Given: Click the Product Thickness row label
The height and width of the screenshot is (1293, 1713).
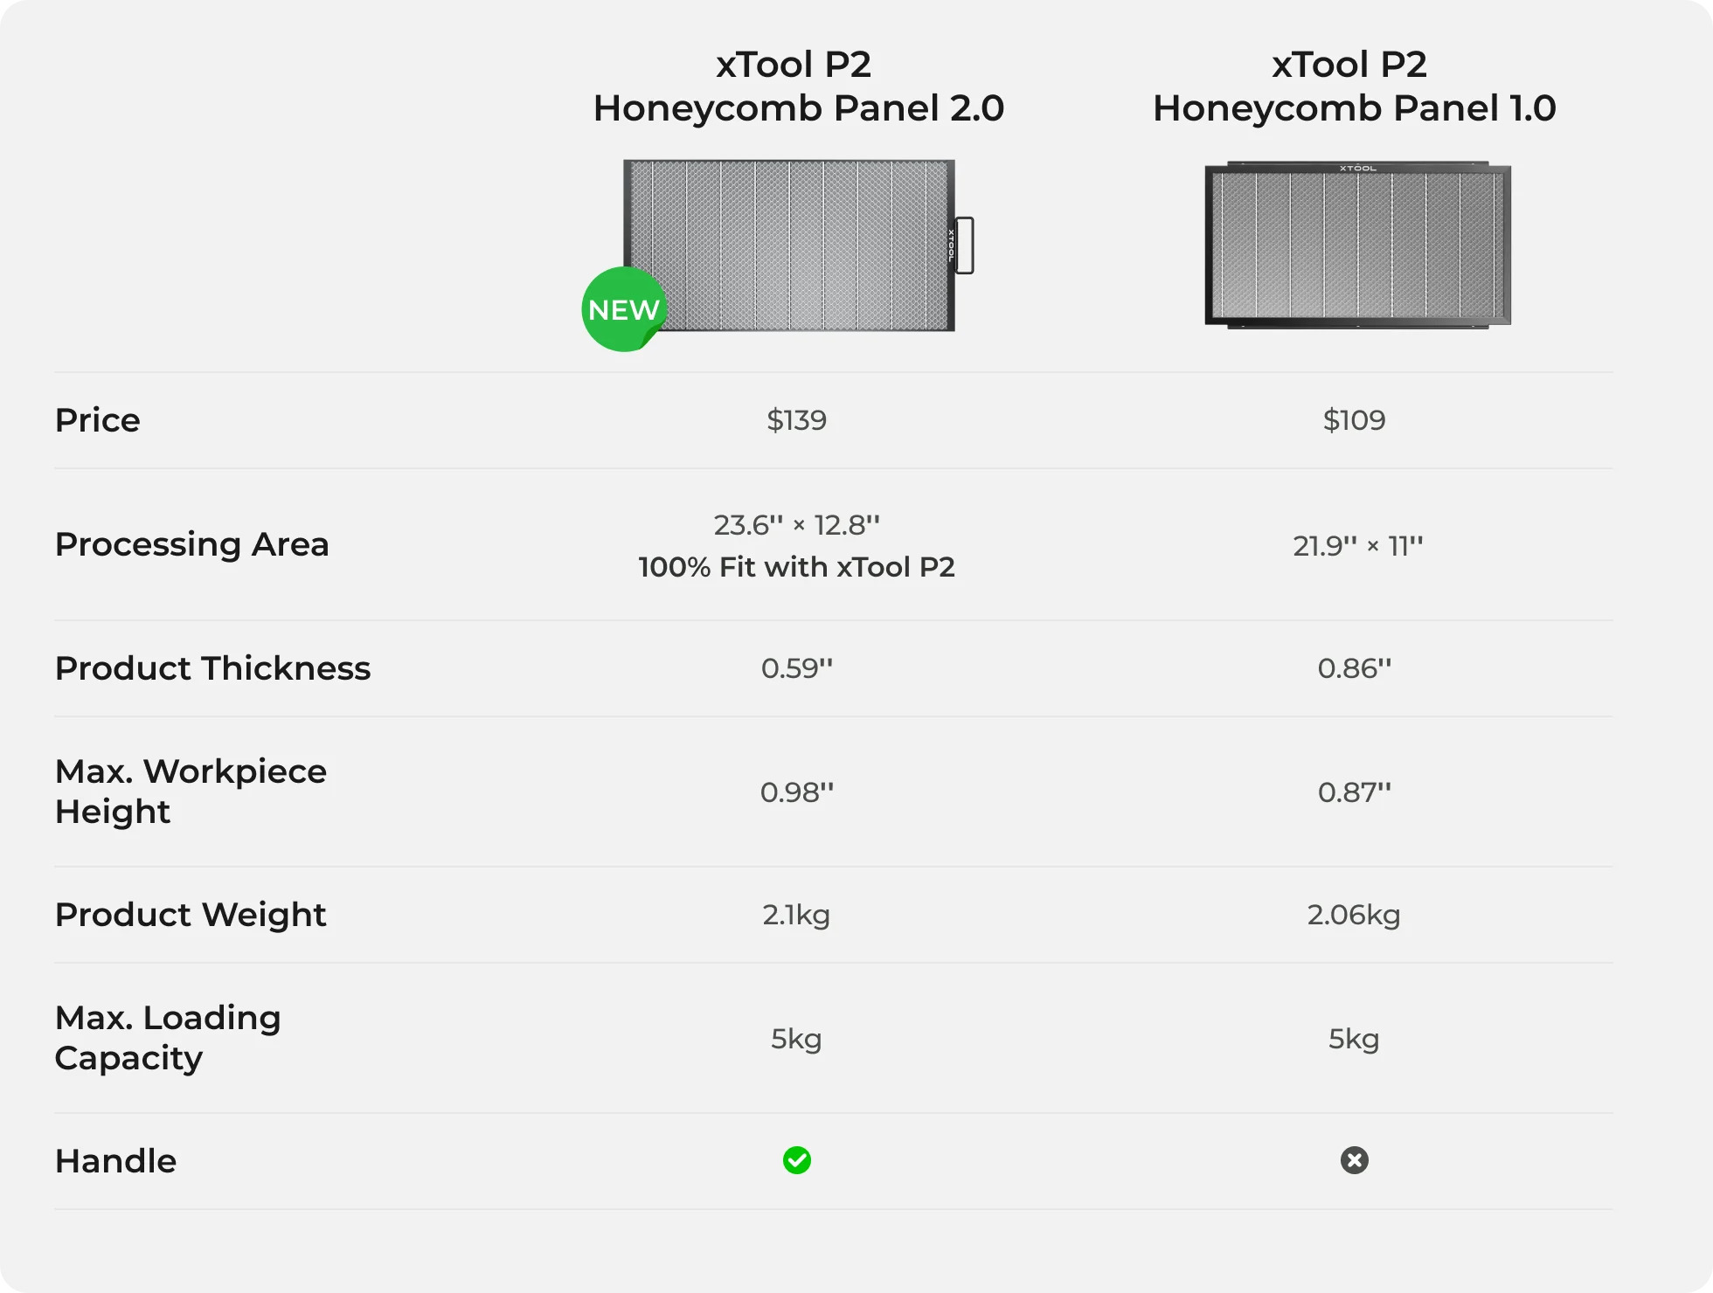Looking at the screenshot, I should coord(212,668).
